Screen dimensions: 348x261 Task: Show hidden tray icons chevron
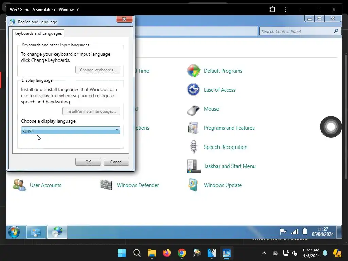point(264,253)
